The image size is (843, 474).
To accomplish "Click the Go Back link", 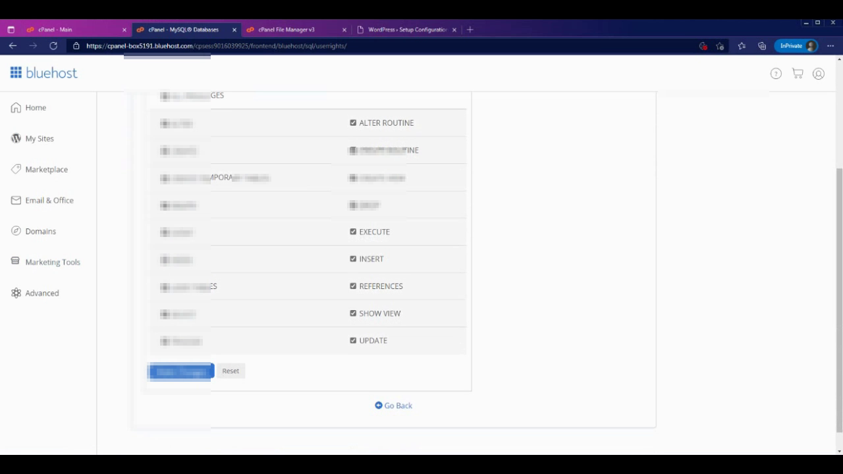I will pos(394,406).
